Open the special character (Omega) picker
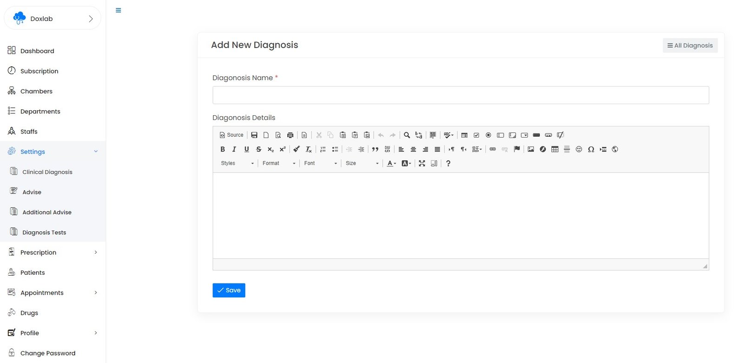 tap(591, 149)
